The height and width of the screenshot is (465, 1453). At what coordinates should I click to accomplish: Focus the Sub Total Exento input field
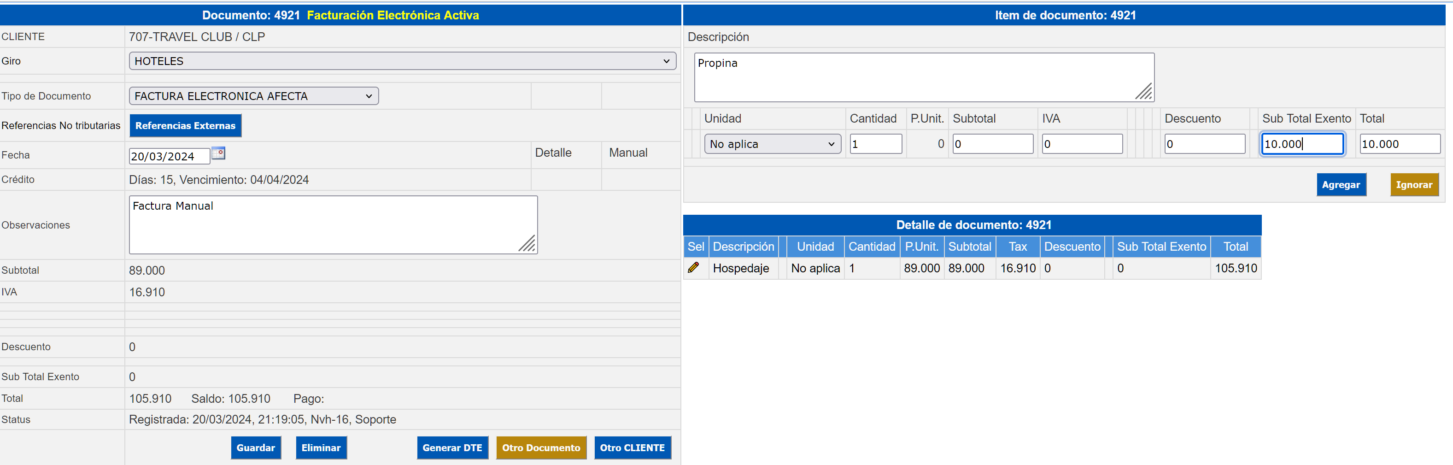click(x=1302, y=144)
